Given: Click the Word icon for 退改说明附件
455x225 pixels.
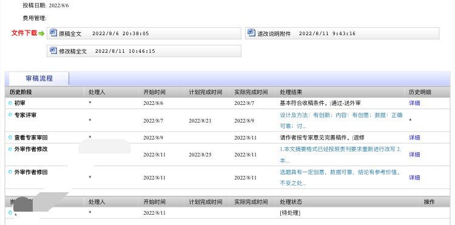Looking at the screenshot, I should click(251, 33).
